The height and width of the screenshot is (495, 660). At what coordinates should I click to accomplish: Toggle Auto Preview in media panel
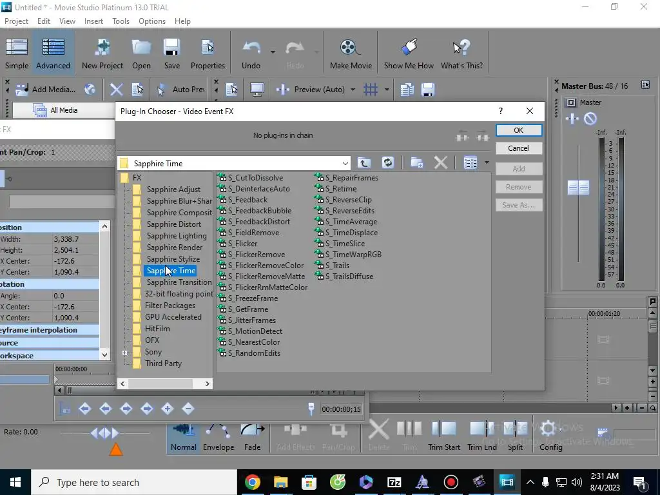click(x=181, y=89)
